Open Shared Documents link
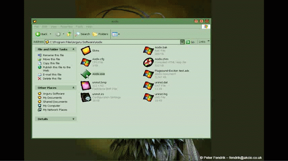 click(x=55, y=102)
